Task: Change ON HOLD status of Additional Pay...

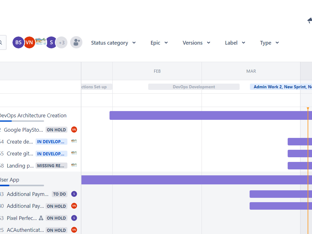Action: (x=56, y=206)
